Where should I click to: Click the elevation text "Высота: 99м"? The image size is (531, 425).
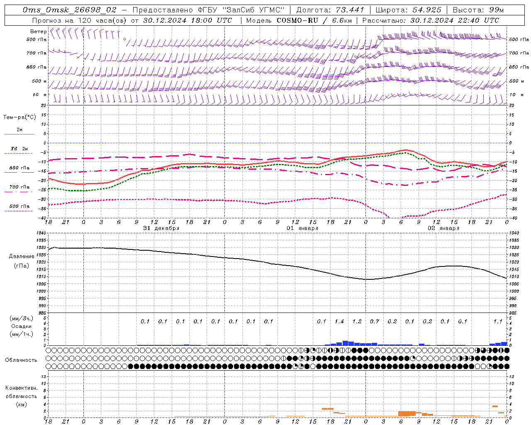[x=478, y=10]
